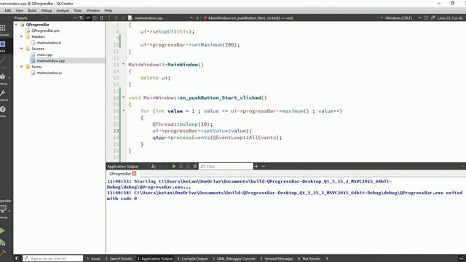Viewport: 466px width, 262px height.
Task: Collapse the QProgressBar project node
Action: coord(16,25)
